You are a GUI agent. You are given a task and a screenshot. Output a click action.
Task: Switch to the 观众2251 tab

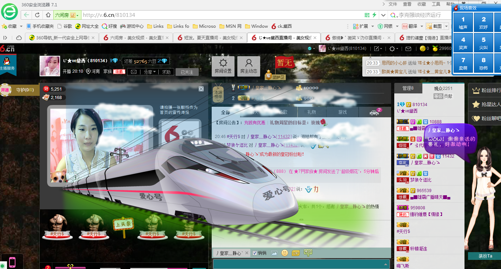pos(443,88)
